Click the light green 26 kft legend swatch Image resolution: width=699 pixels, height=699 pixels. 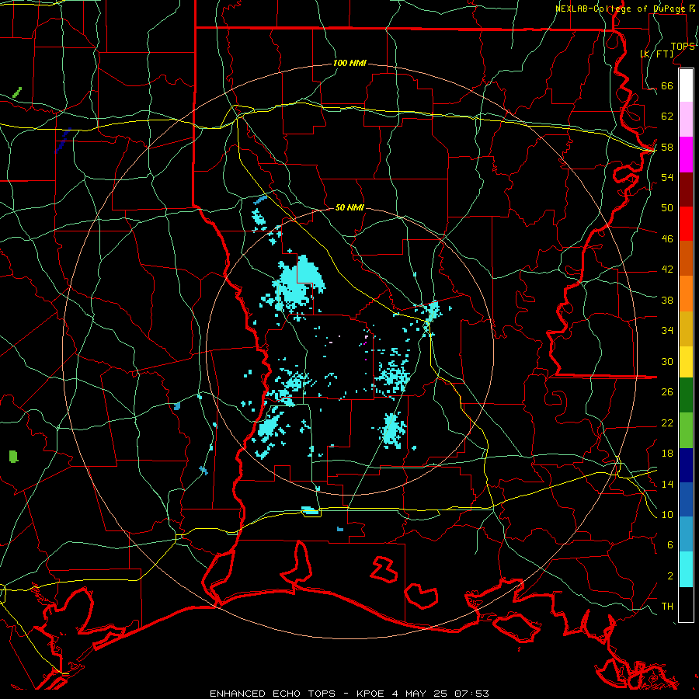click(x=686, y=429)
